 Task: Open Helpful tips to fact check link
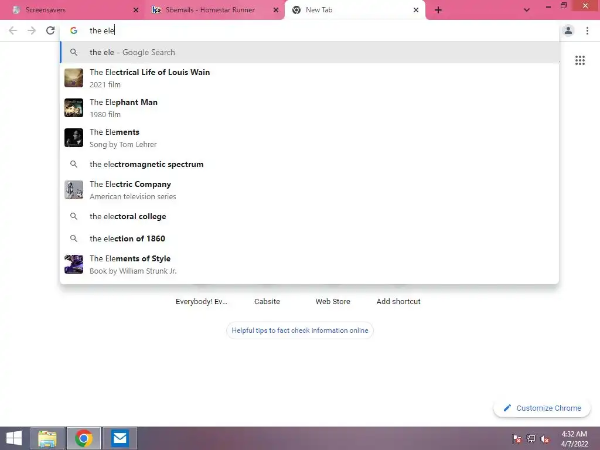pos(300,330)
